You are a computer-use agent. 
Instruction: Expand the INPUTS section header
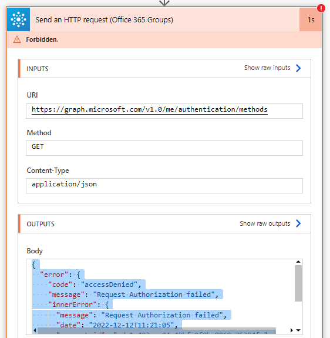tap(164, 69)
